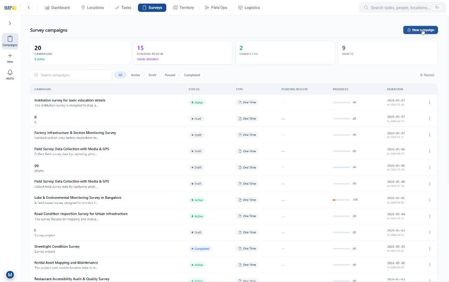Go to the Dashboard tab
The height and width of the screenshot is (282, 449).
[57, 8]
